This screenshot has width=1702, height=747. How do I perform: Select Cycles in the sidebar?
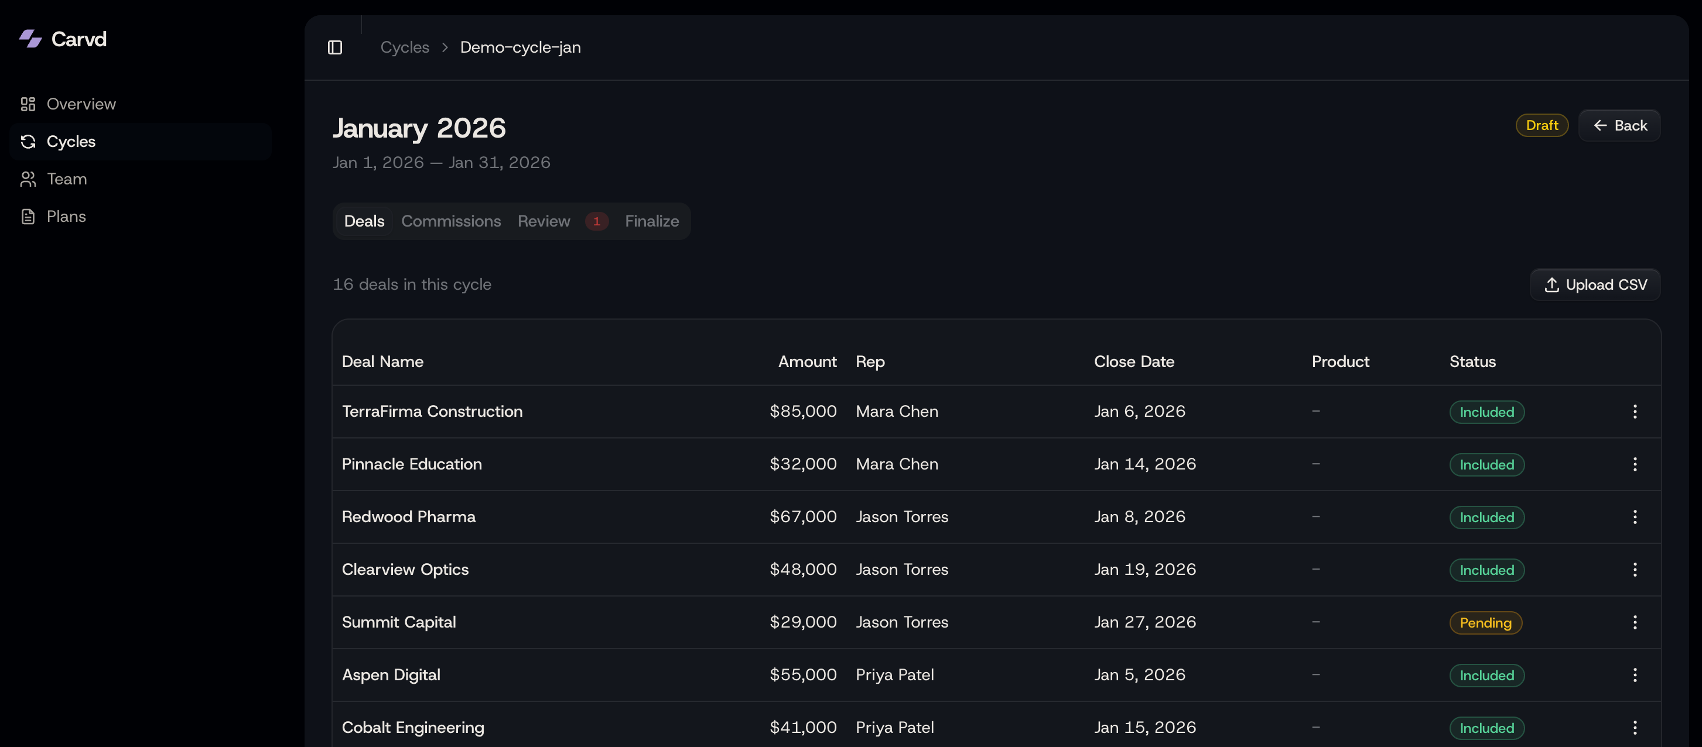(x=71, y=141)
